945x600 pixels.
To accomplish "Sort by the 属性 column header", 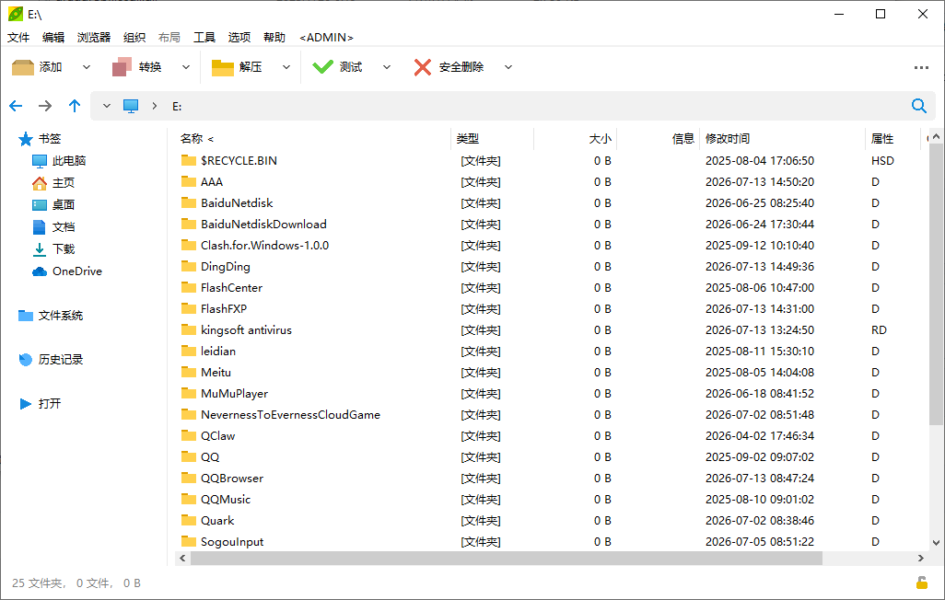I will [x=893, y=139].
